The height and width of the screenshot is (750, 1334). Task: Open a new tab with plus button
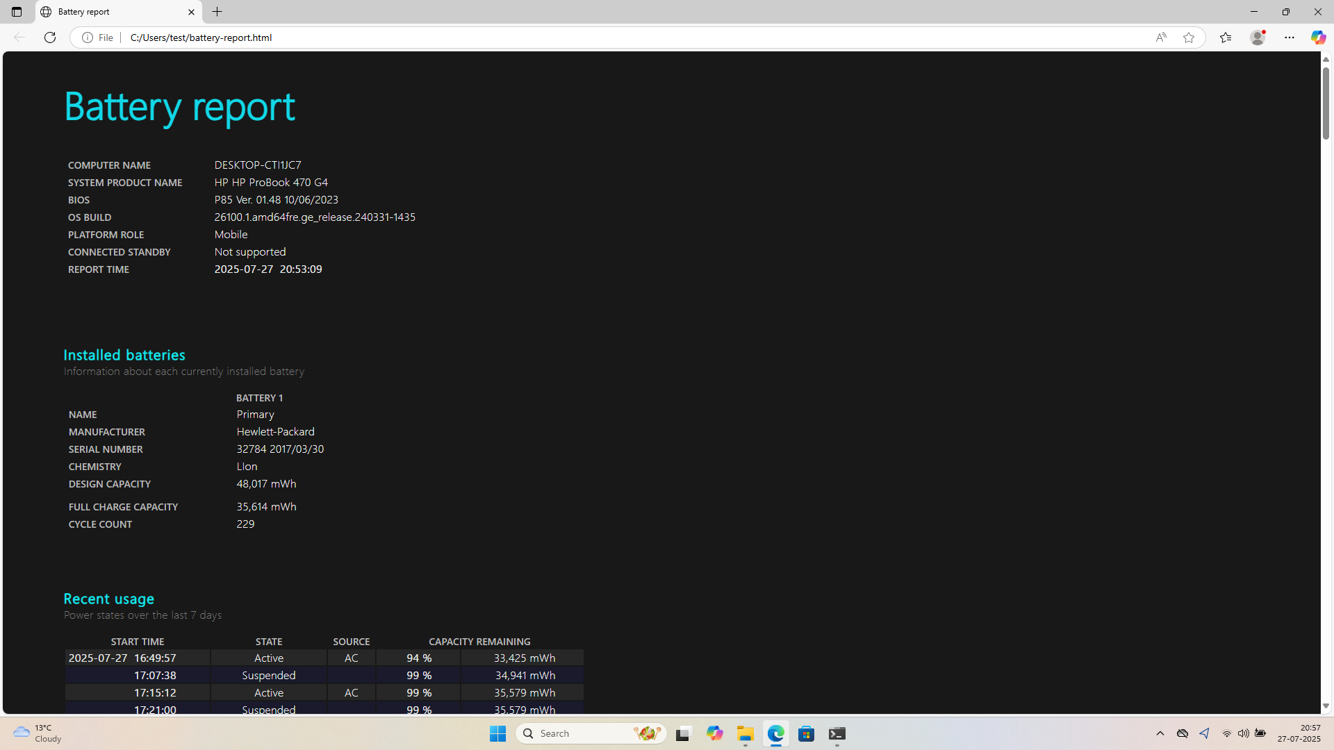[x=217, y=12]
